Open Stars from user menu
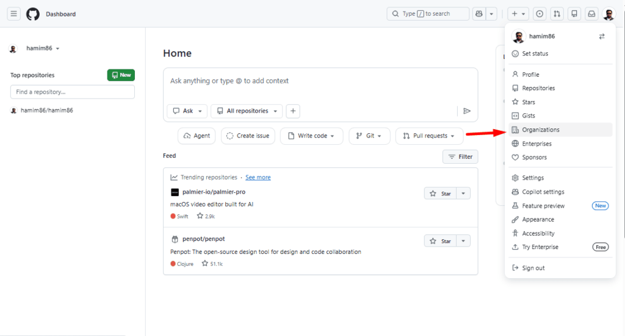Screen dimensions: 625x336 click(560, 102)
